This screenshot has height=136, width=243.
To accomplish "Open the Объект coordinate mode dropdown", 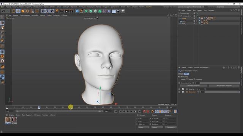I will [144, 127].
